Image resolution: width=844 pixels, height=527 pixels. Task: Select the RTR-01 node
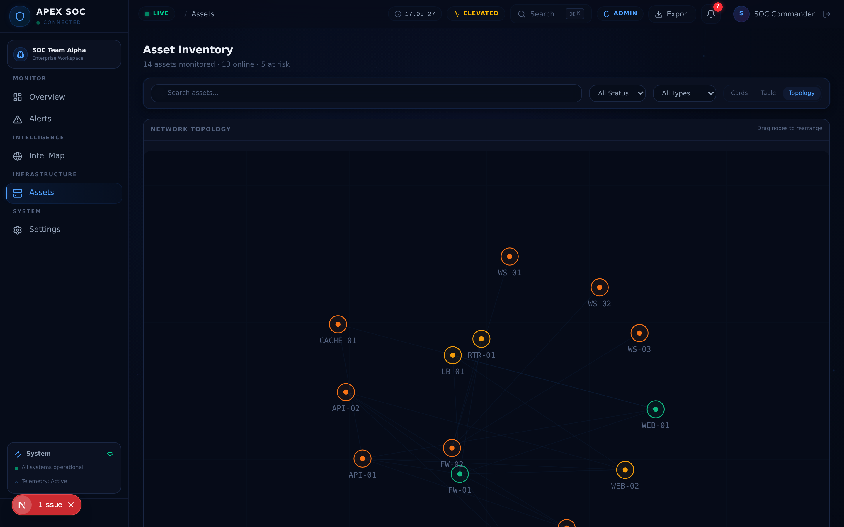click(481, 339)
